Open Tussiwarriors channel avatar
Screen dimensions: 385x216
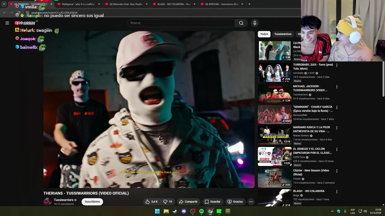click(x=48, y=202)
